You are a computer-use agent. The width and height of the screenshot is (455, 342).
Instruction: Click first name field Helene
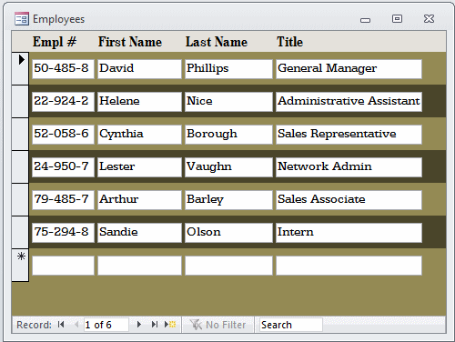[x=139, y=102]
